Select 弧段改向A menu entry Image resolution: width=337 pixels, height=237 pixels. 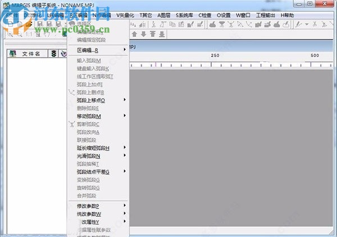(88, 132)
